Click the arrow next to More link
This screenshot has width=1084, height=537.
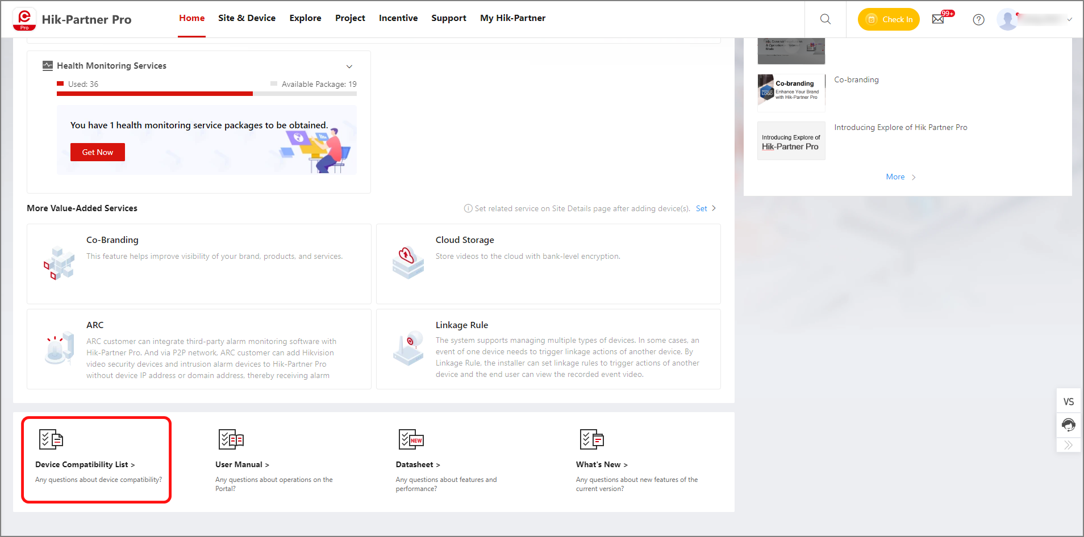coord(914,177)
